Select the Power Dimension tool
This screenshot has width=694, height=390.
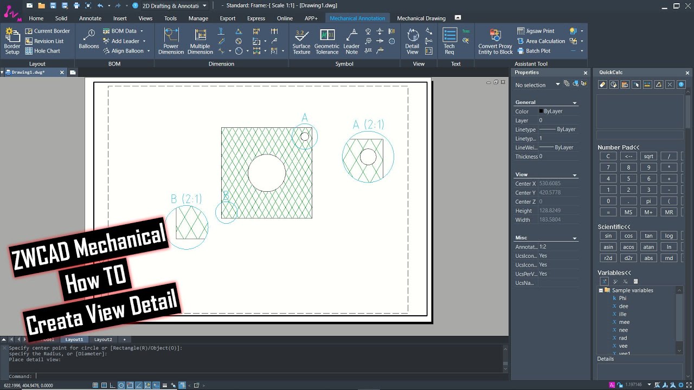tap(171, 41)
